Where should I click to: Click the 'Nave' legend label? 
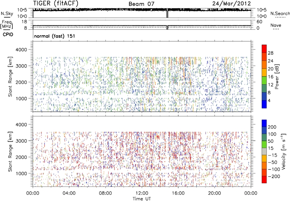pyautogui.click(x=276, y=25)
